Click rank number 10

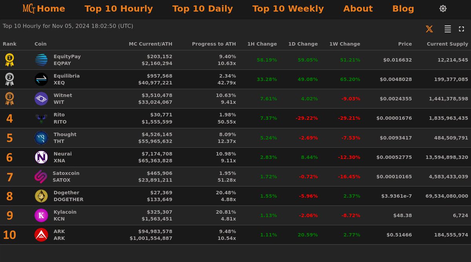click(x=9, y=235)
